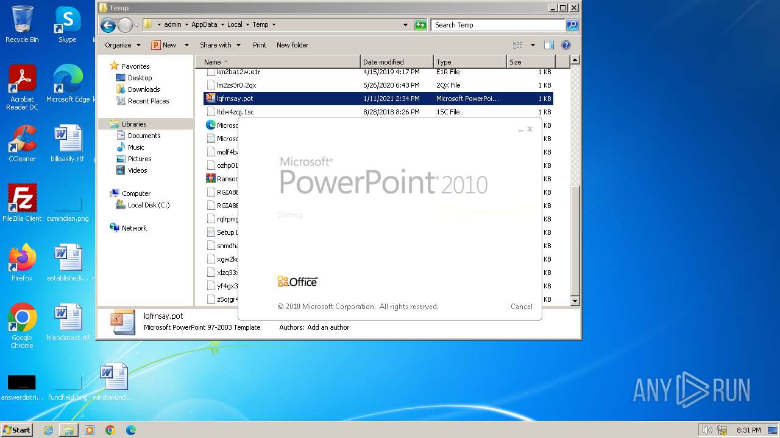Sort by Date modified column
The image size is (780, 438).
coord(397,62)
